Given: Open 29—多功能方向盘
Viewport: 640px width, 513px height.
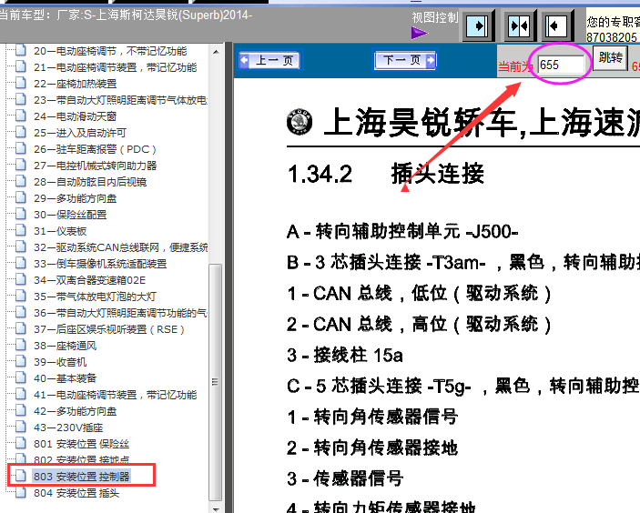Looking at the screenshot, I should 75,198.
